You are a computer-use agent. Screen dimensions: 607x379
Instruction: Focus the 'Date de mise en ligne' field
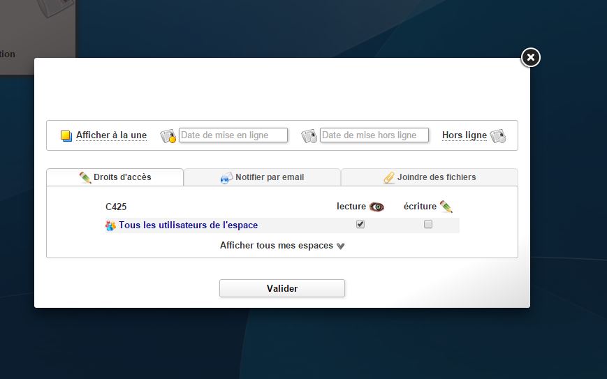[x=233, y=135]
